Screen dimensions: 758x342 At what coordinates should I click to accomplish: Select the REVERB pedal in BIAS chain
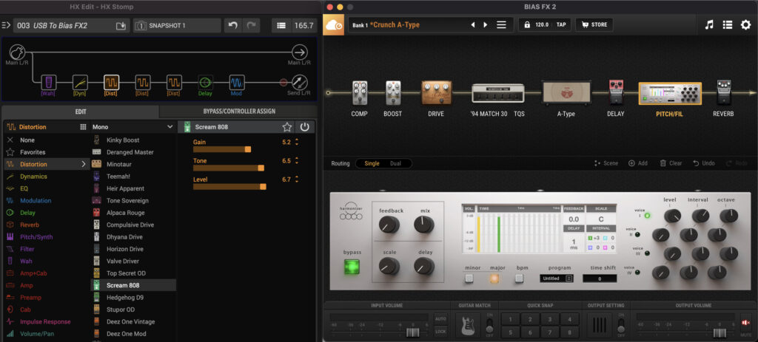point(723,92)
